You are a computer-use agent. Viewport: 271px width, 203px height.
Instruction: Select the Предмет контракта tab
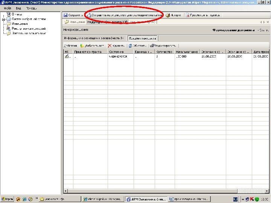[143, 38]
